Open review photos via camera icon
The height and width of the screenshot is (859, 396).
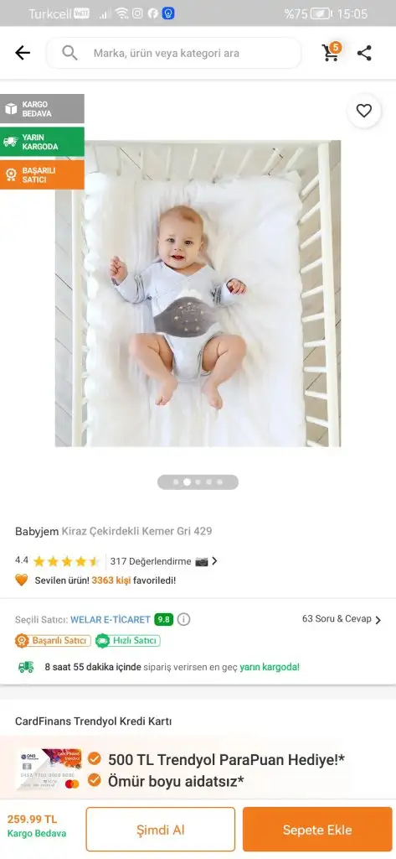point(201,561)
